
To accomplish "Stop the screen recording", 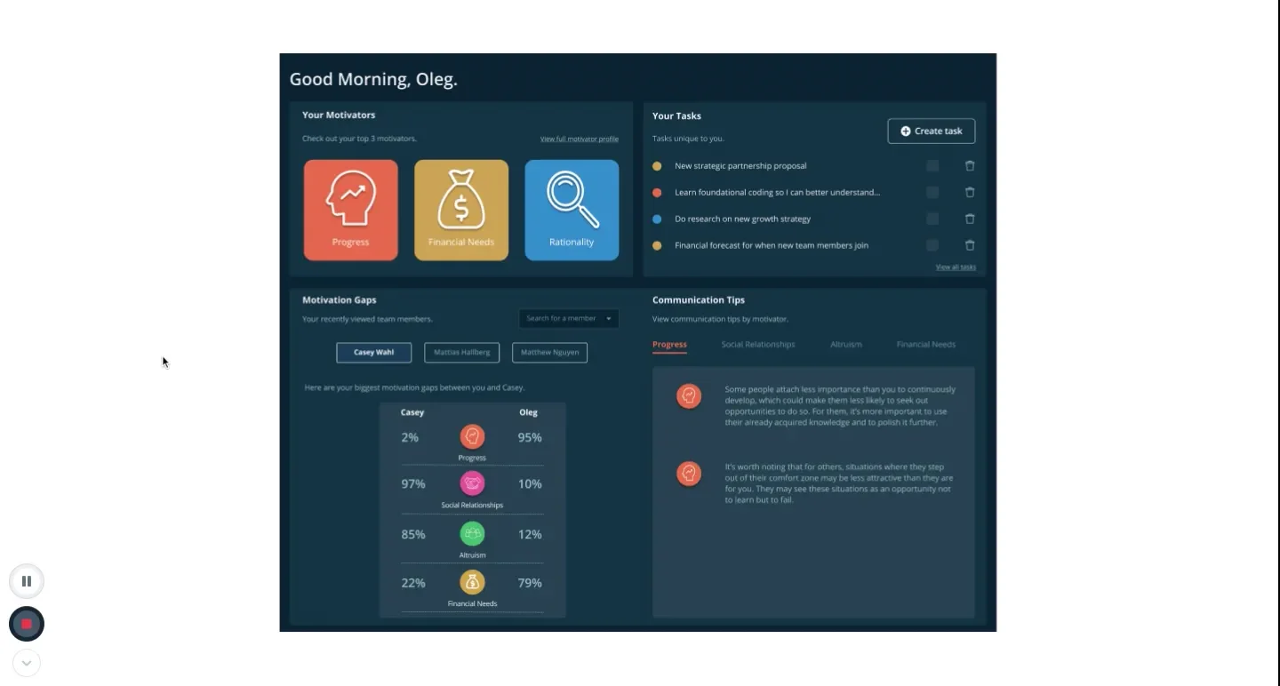I will pos(27,624).
